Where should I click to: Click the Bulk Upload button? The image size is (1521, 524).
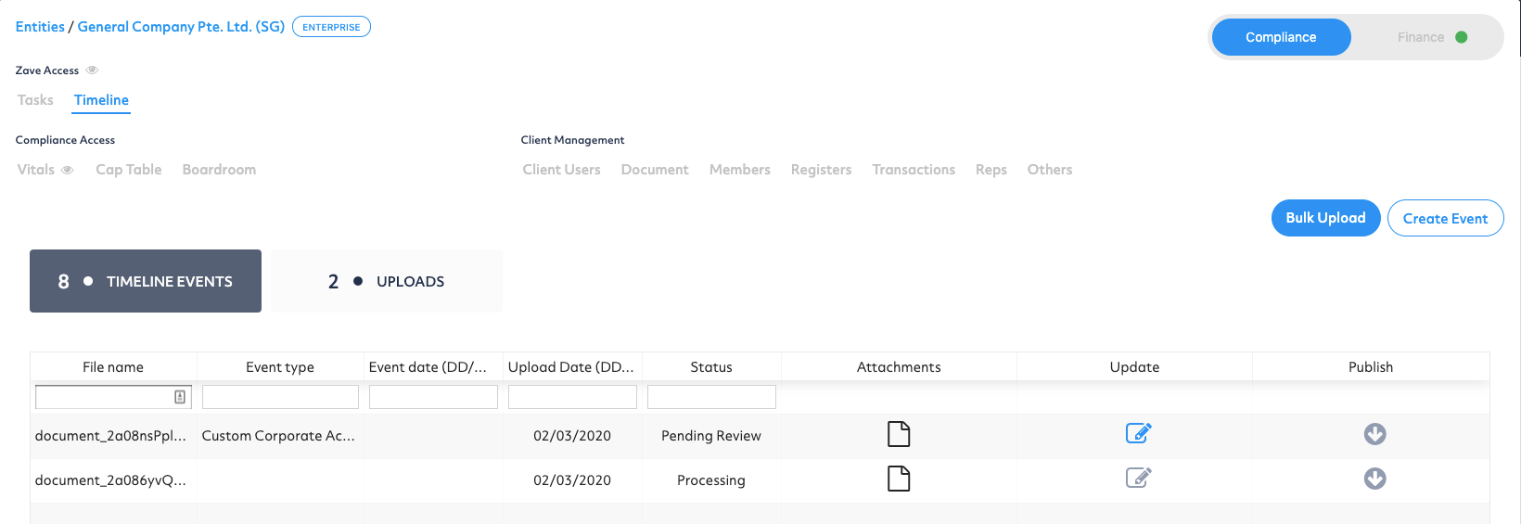pos(1325,218)
